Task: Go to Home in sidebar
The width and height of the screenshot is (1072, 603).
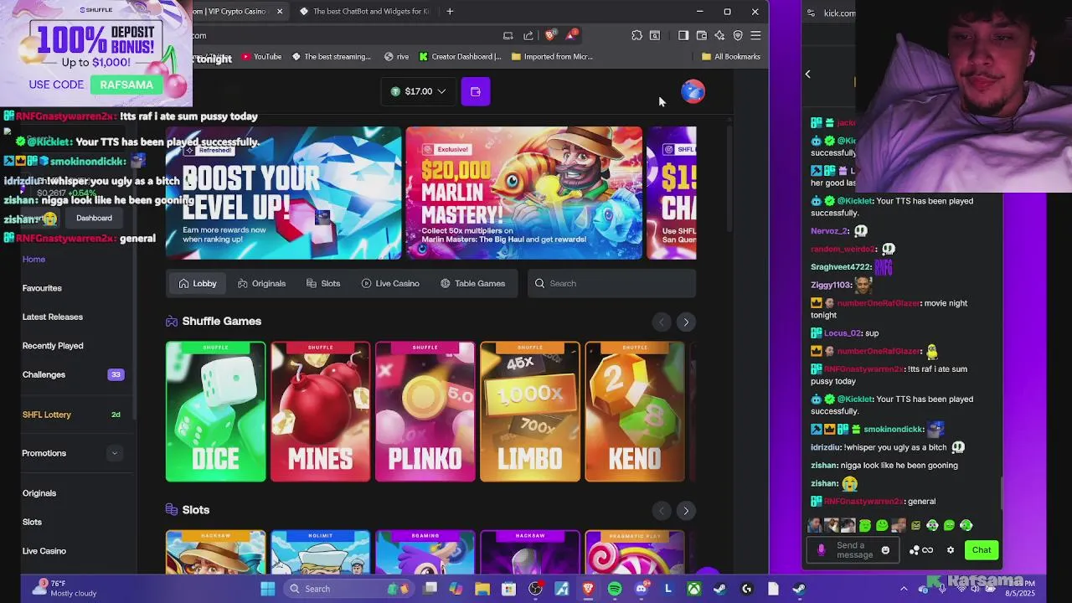Action: pyautogui.click(x=33, y=259)
